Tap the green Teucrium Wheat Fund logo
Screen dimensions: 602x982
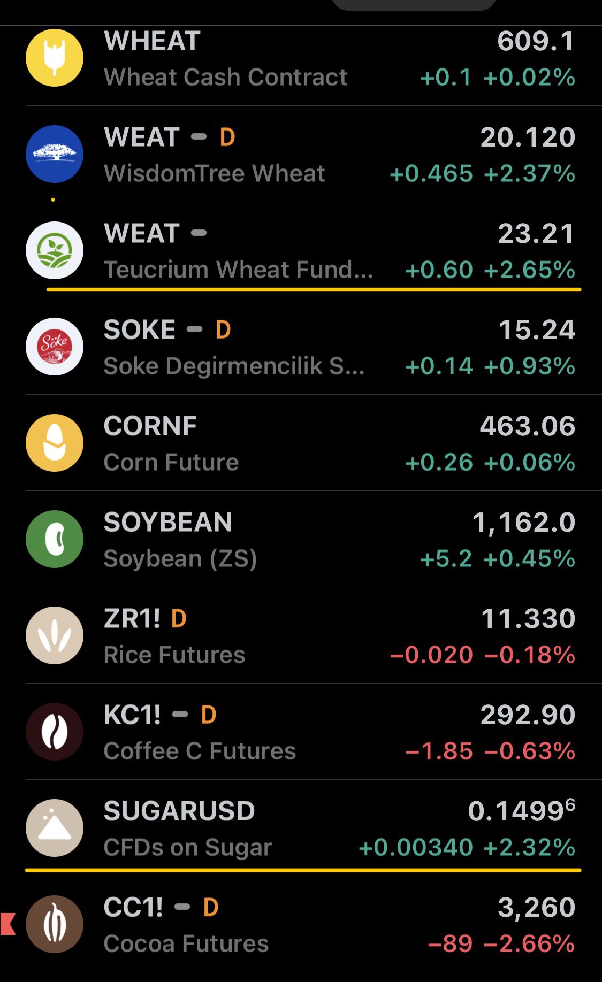[55, 250]
